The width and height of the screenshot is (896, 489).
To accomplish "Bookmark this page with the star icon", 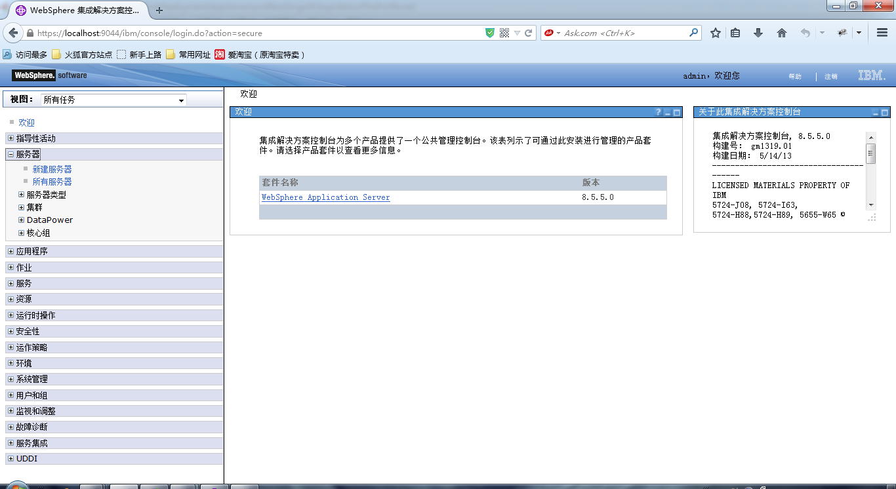I will click(x=716, y=33).
